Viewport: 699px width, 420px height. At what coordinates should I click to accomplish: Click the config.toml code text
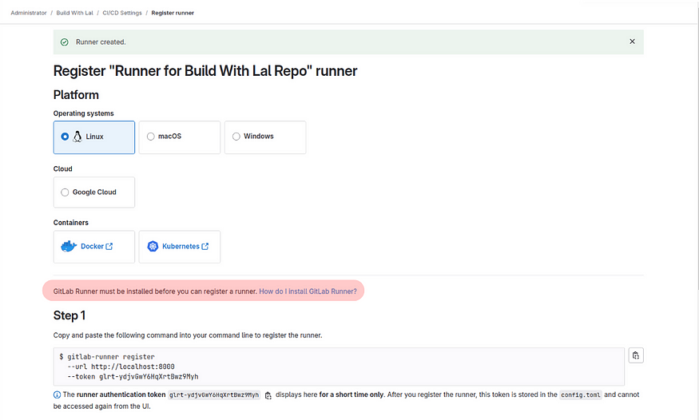pos(581,394)
